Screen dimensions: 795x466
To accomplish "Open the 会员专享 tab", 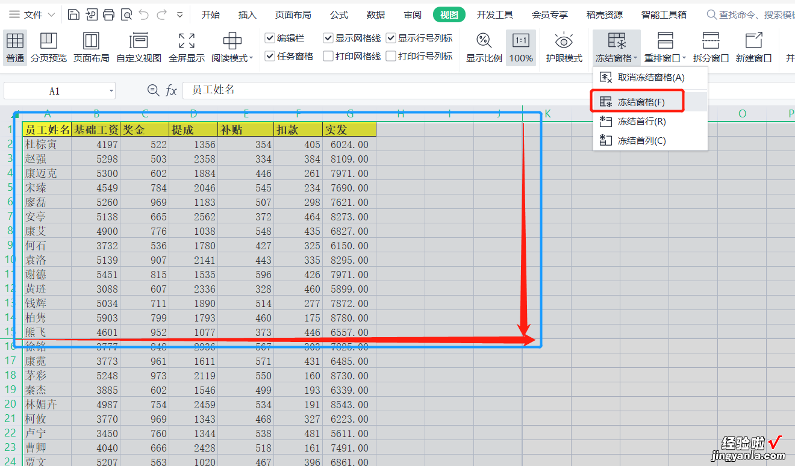I will click(x=550, y=14).
